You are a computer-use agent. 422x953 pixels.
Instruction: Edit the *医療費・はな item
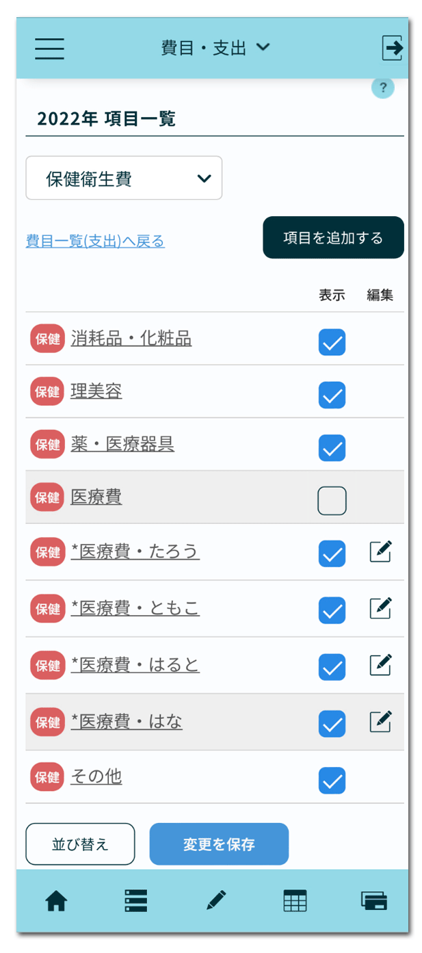coord(380,721)
